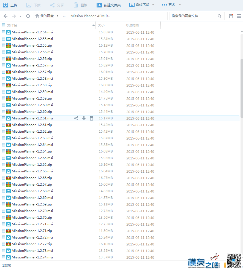The image size is (243, 270).
Task: Create a new folder with 新建文件夹
Action: [x=109, y=5]
